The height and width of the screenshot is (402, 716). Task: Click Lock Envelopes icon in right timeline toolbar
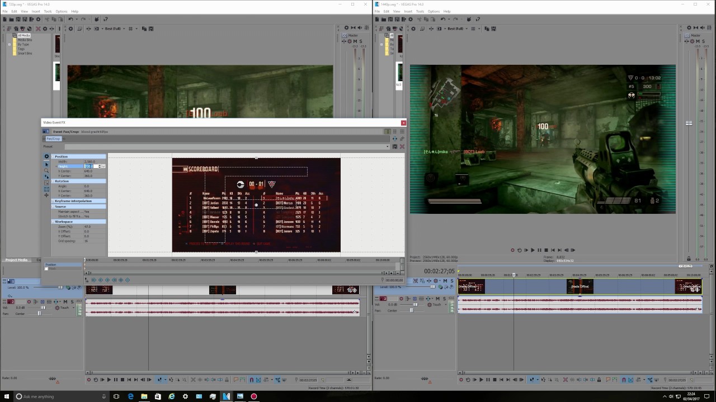tap(650, 380)
